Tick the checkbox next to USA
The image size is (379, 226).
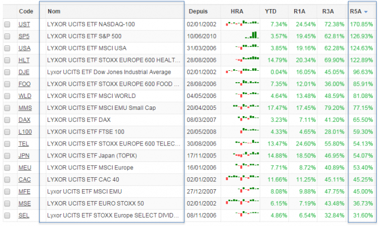7,48
